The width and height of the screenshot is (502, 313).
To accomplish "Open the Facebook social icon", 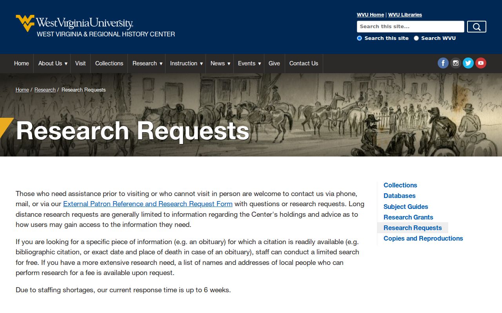I will (x=443, y=63).
